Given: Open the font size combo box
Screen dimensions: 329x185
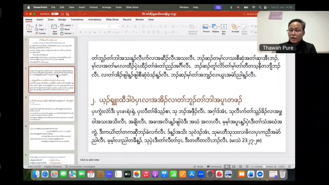Looking at the screenshot, I should [x=115, y=26].
